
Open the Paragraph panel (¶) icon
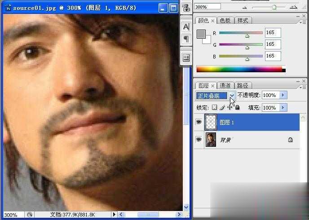click(186, 39)
